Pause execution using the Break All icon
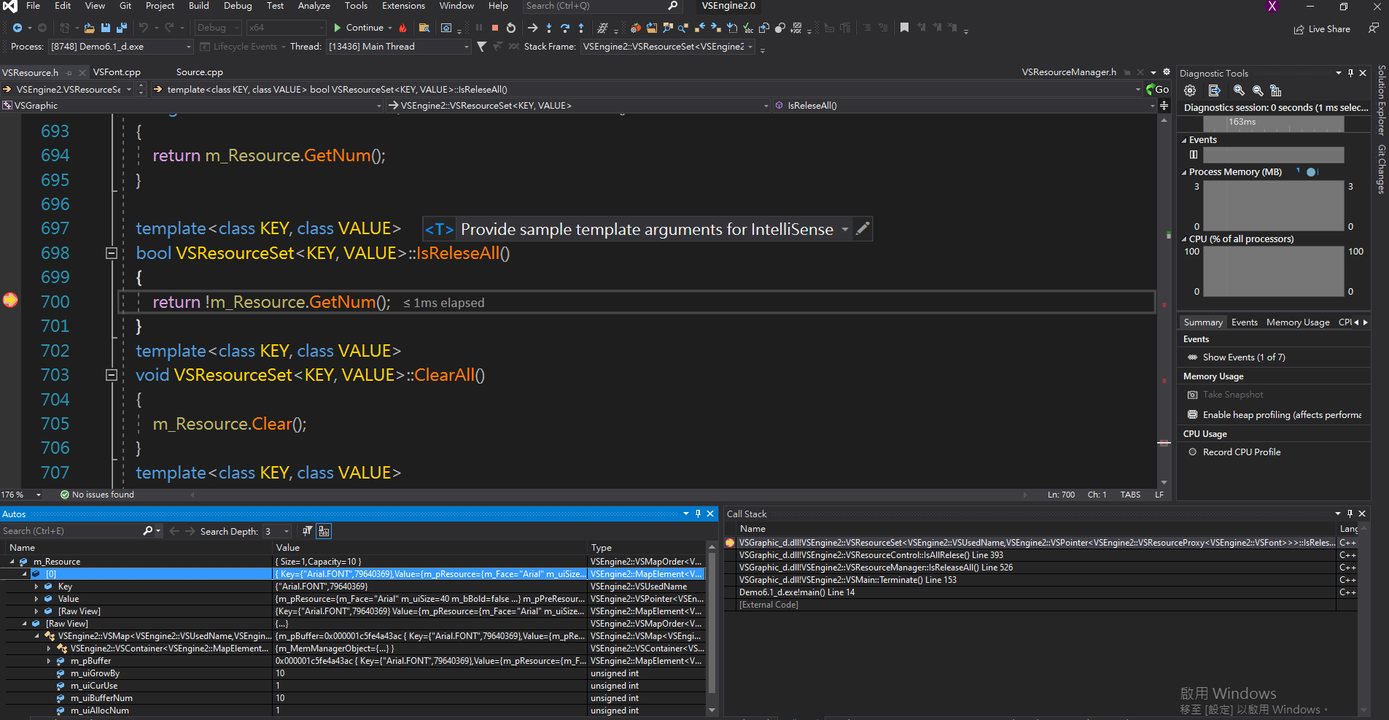 tap(478, 28)
